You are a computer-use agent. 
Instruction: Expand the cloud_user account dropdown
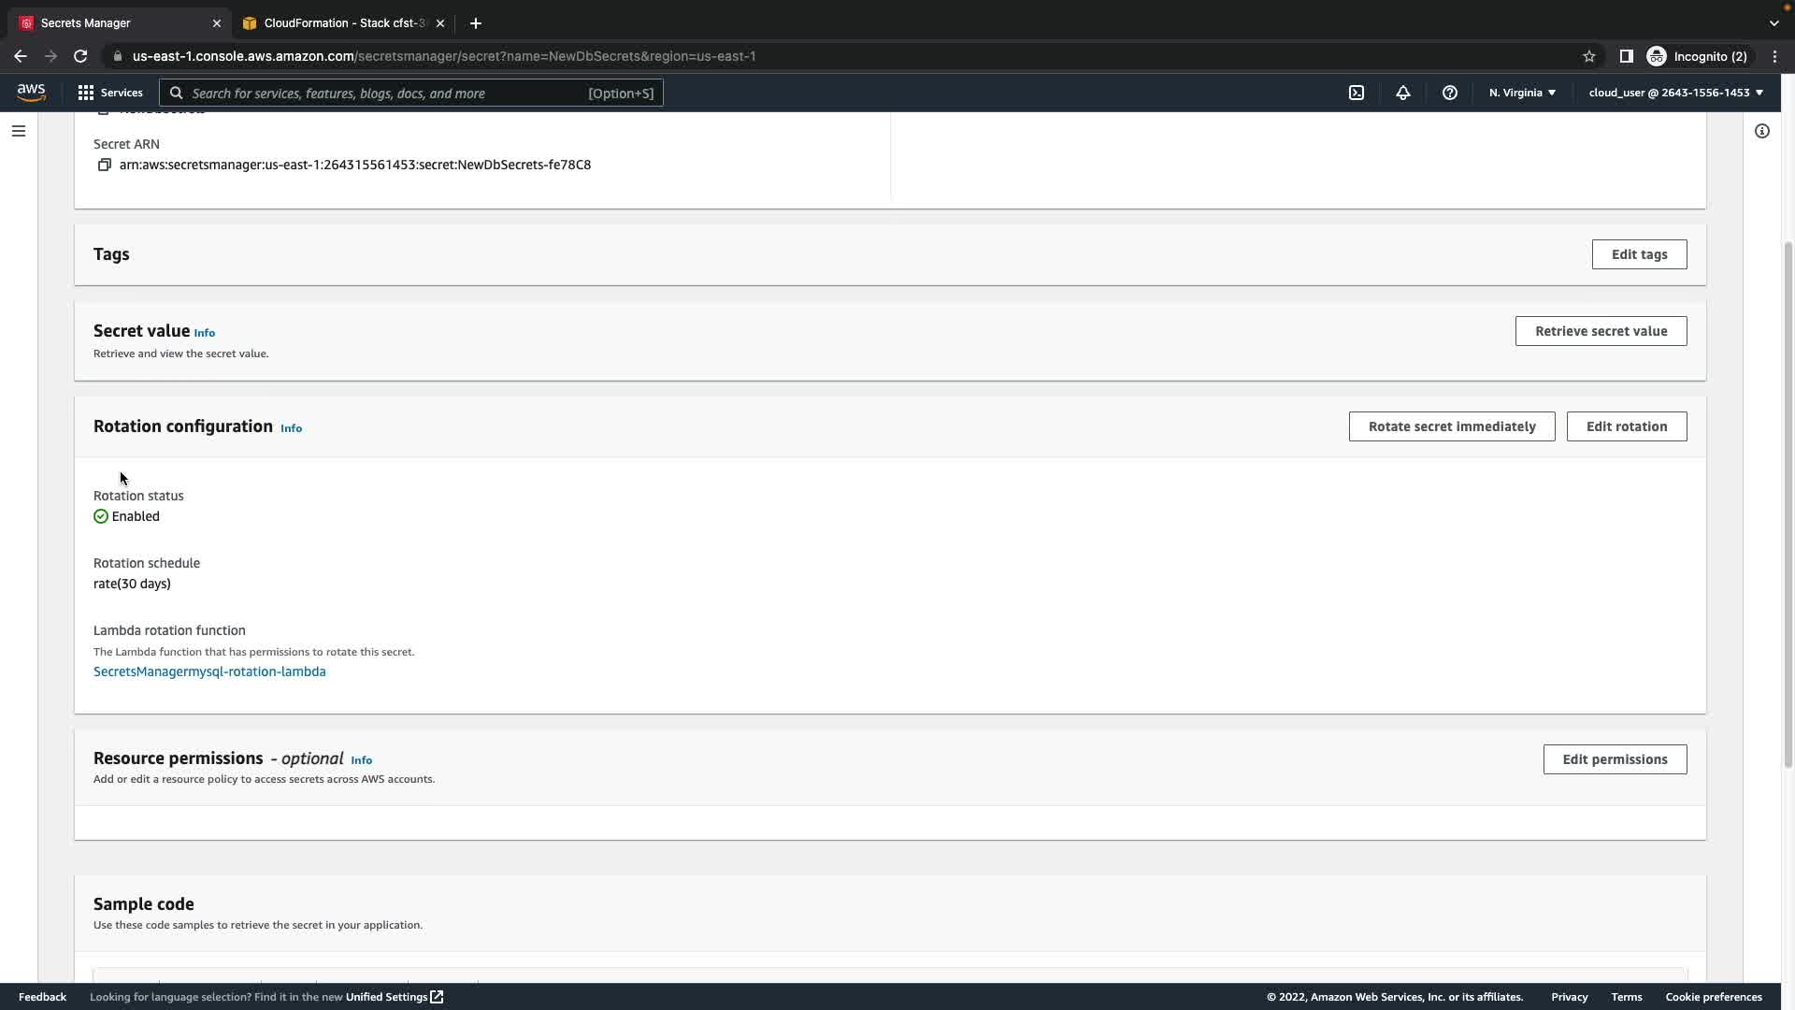(1675, 93)
